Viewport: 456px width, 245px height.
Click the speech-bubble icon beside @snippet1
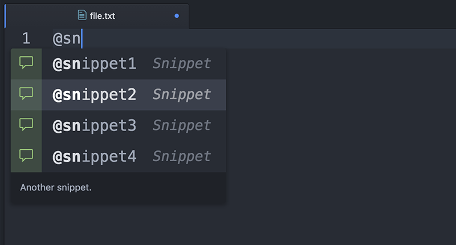pyautogui.click(x=26, y=63)
